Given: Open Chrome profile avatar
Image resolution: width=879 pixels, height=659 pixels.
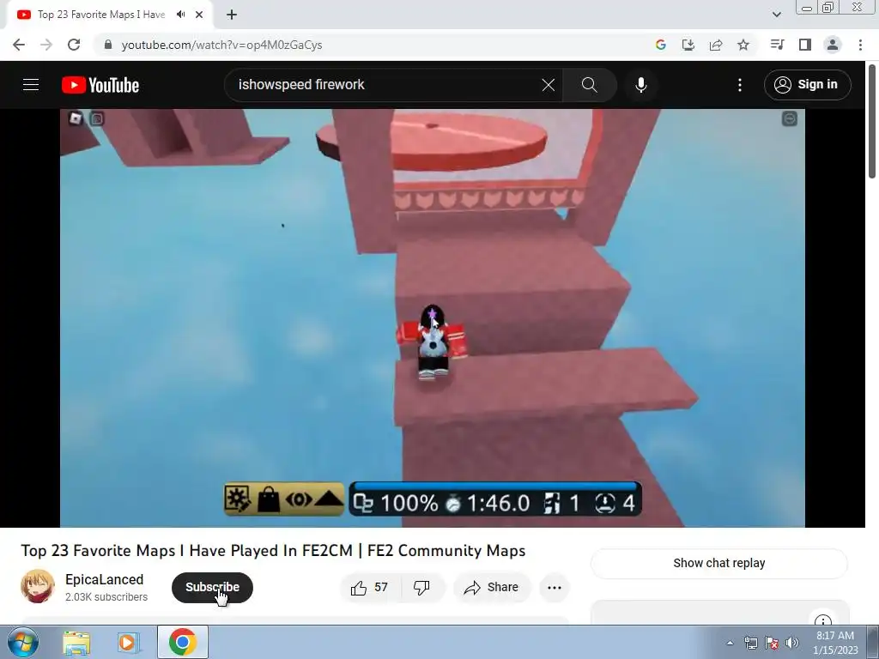Looking at the screenshot, I should coord(833,45).
